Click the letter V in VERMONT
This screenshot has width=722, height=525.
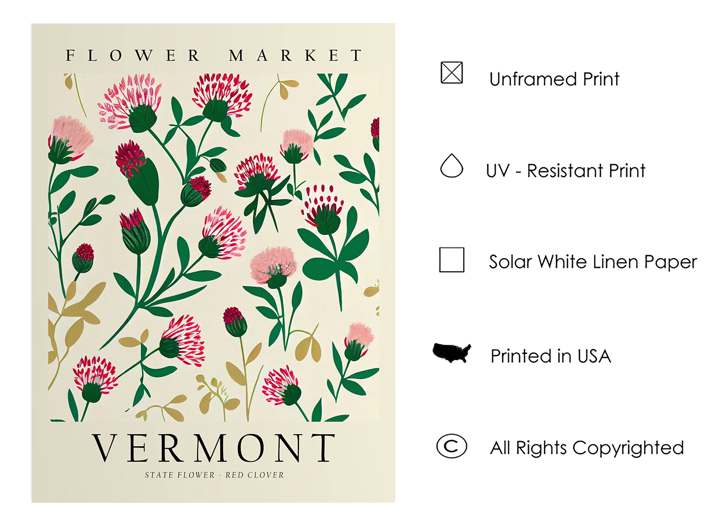point(104,448)
